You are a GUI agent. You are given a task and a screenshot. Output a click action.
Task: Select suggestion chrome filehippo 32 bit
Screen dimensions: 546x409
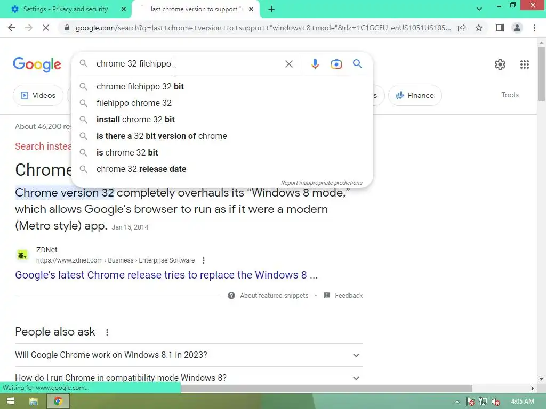pyautogui.click(x=222, y=87)
